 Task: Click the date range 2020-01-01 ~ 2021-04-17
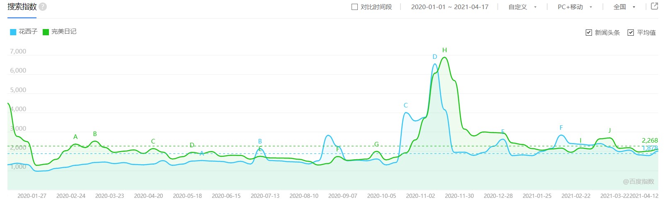[450, 7]
